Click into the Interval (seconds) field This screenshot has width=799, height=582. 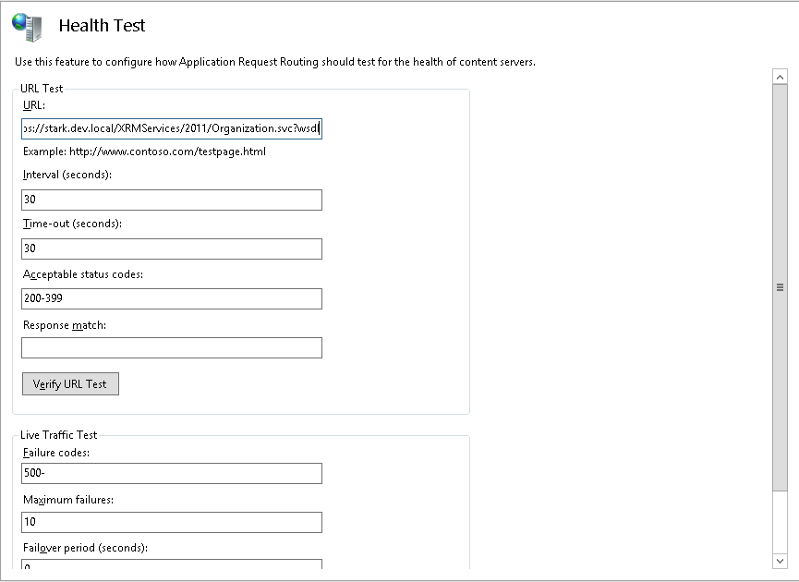click(172, 200)
